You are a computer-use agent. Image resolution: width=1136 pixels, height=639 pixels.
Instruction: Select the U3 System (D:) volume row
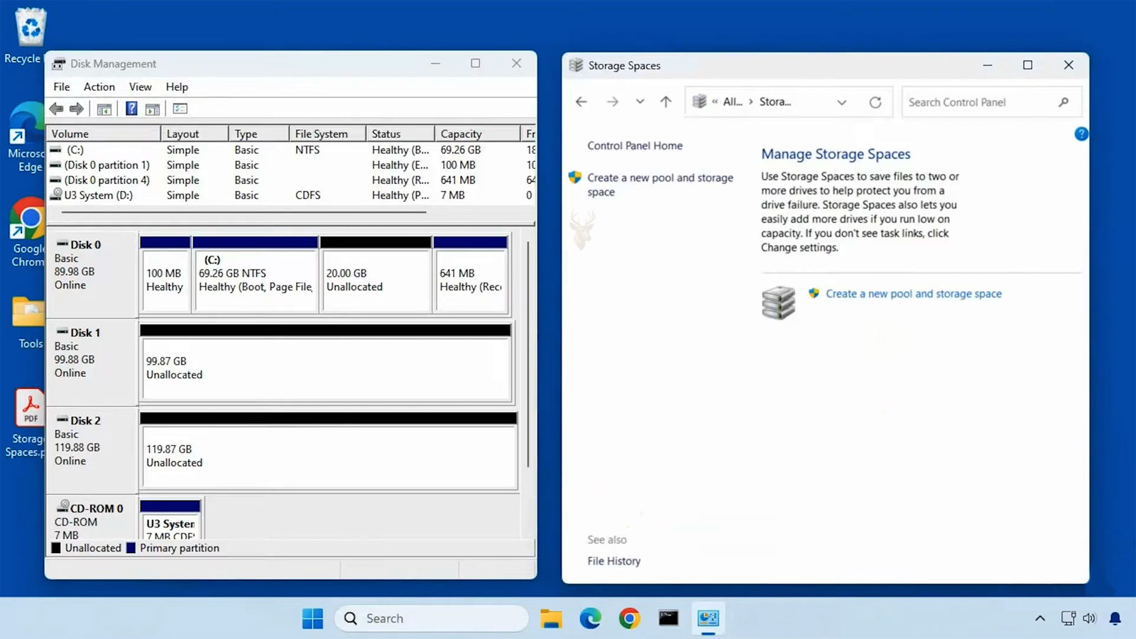click(291, 195)
